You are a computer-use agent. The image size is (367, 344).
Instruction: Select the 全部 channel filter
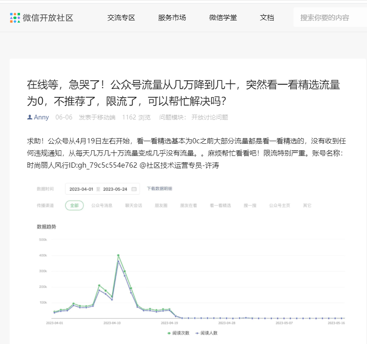[x=74, y=205]
